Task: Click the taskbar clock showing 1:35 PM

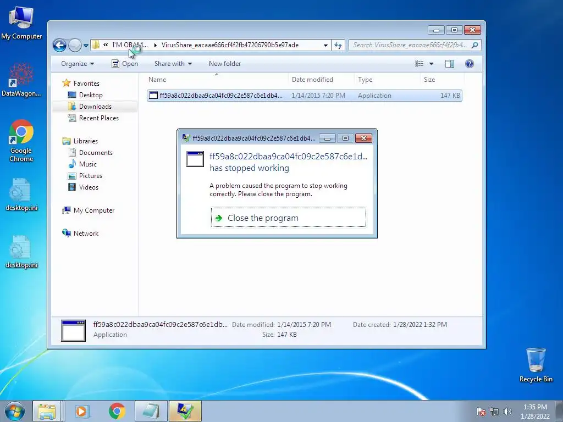Action: [x=535, y=412]
